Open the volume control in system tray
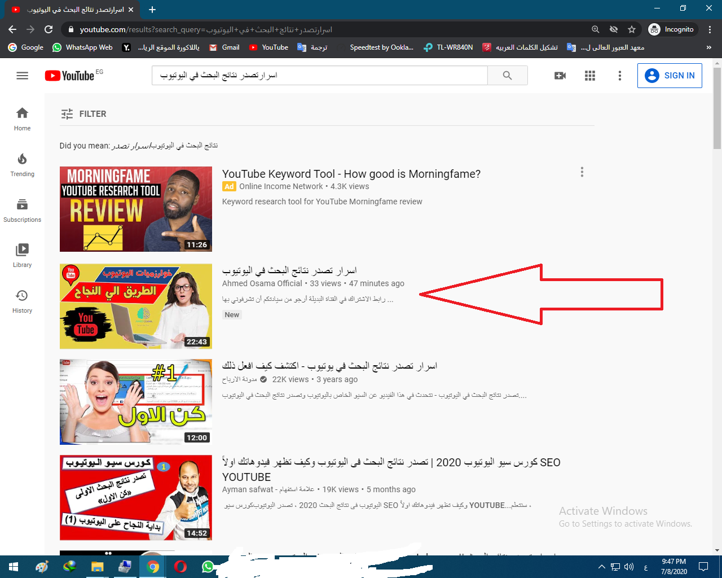Viewport: 722px width, 578px height. tap(629, 567)
